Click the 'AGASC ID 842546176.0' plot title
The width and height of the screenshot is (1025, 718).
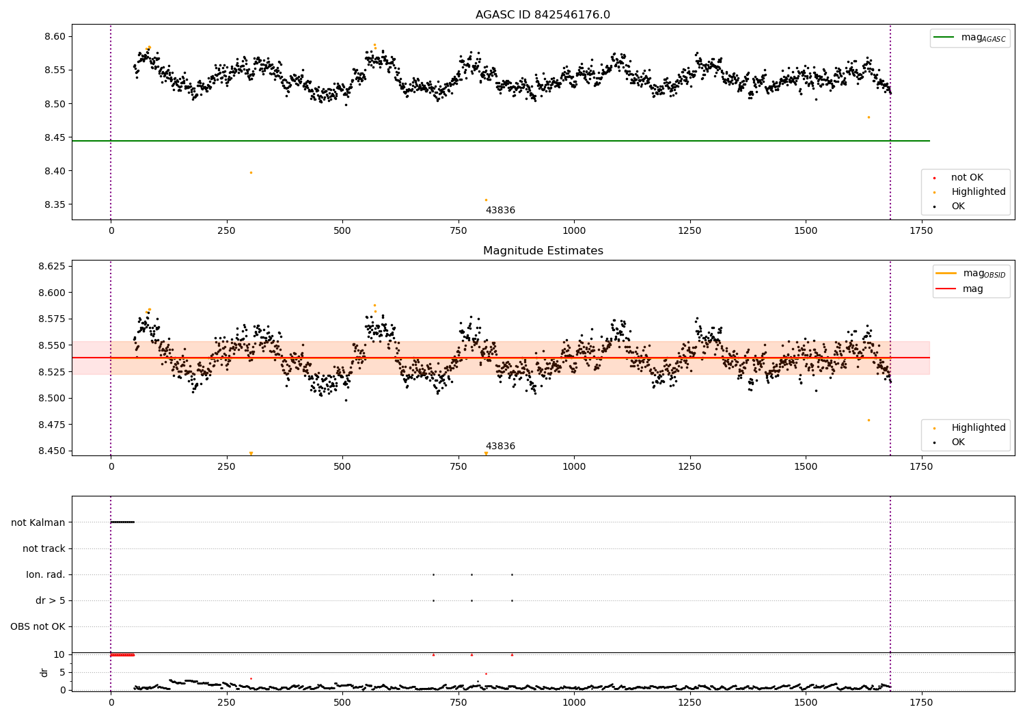coord(543,14)
